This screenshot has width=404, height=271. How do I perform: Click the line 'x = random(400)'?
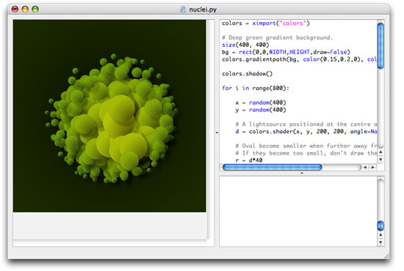[x=261, y=103]
